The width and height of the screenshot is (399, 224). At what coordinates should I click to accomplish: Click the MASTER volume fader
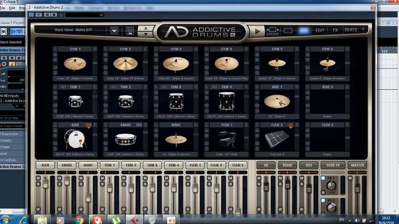click(357, 188)
